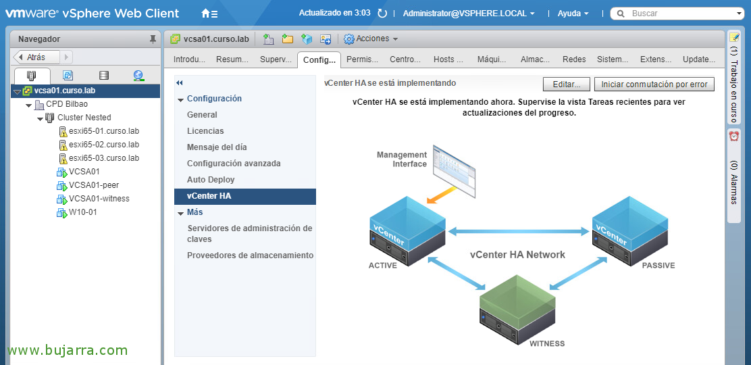Switch to VMs and Templates navigator view
This screenshot has width=751, height=365.
[x=68, y=75]
